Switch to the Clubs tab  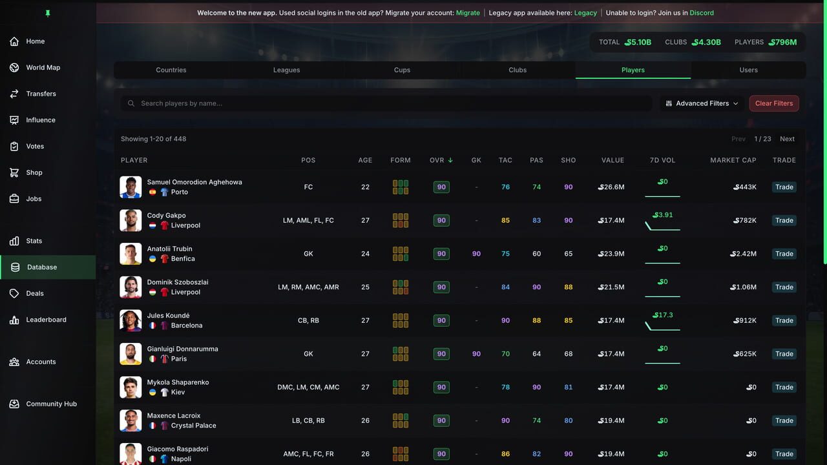[x=518, y=70]
